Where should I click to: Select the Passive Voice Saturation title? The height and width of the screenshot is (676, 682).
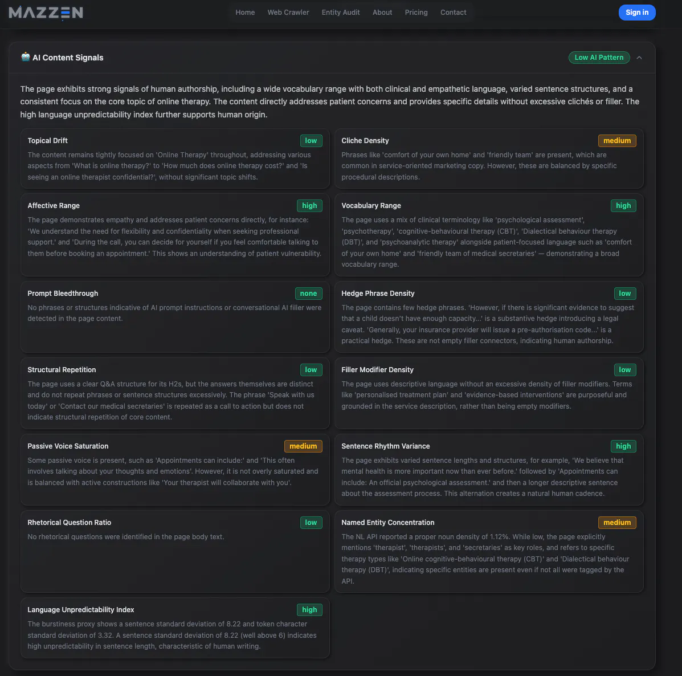pos(68,446)
